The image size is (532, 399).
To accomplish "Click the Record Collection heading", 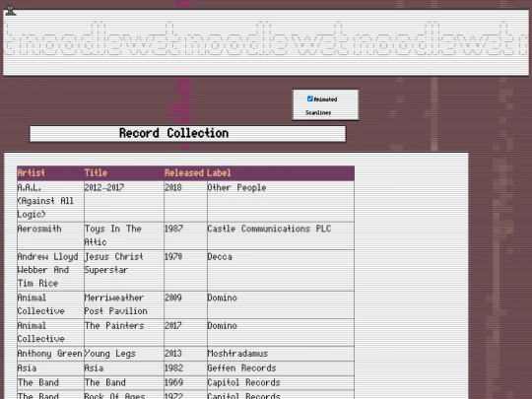I will click(x=173, y=133).
